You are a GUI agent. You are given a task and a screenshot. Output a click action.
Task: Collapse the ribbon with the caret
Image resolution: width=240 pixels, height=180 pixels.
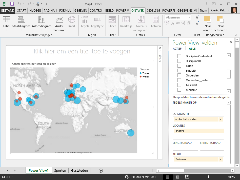(236, 35)
